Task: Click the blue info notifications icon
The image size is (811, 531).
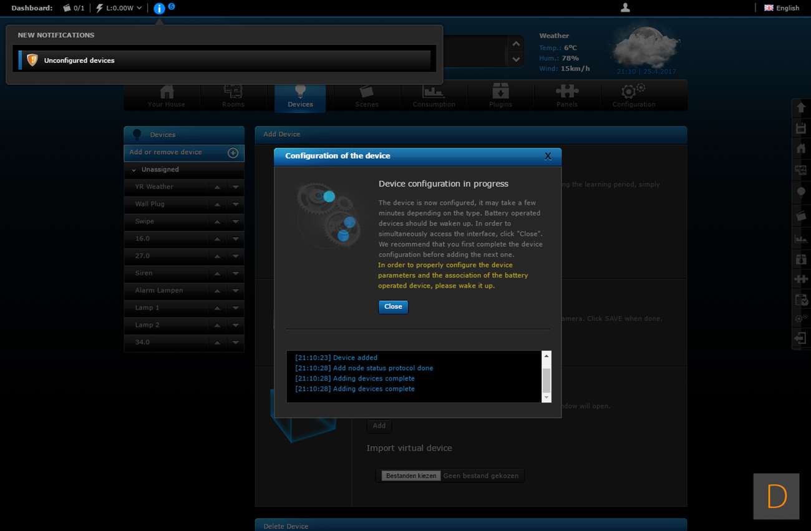Action: pyautogui.click(x=159, y=8)
